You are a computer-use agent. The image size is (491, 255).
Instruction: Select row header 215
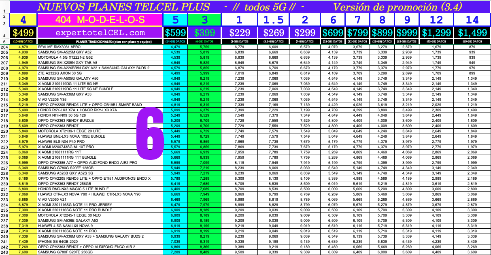[x=5, y=105]
